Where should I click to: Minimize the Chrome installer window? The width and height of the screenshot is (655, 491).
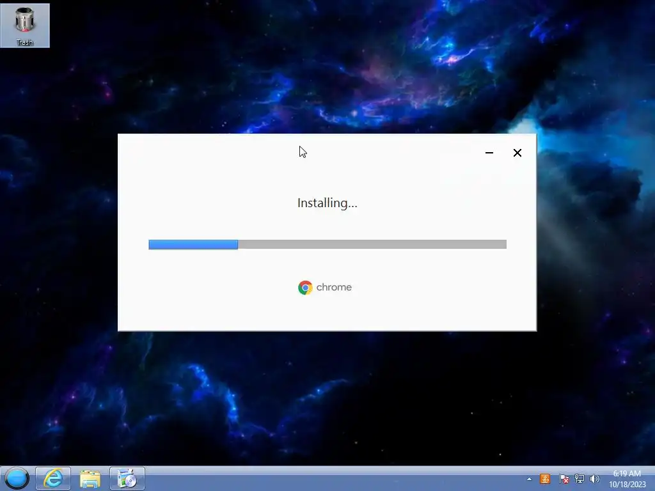point(489,153)
